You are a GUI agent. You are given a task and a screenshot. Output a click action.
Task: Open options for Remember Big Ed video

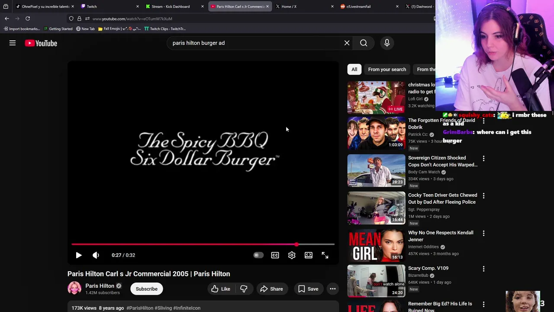click(x=483, y=304)
